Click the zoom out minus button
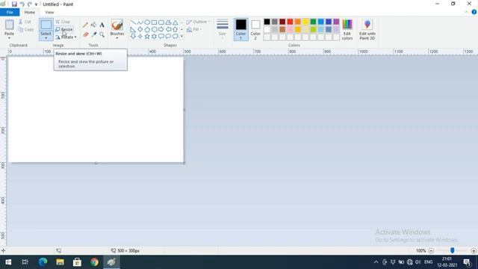The width and height of the screenshot is (478, 269). 431,251
